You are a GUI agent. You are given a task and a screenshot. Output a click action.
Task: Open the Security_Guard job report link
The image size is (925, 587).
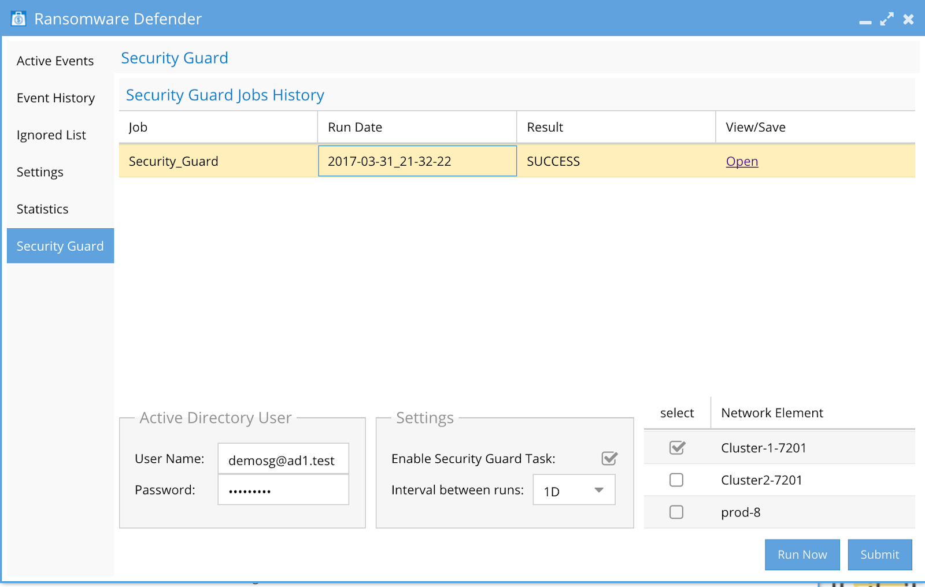click(x=742, y=161)
